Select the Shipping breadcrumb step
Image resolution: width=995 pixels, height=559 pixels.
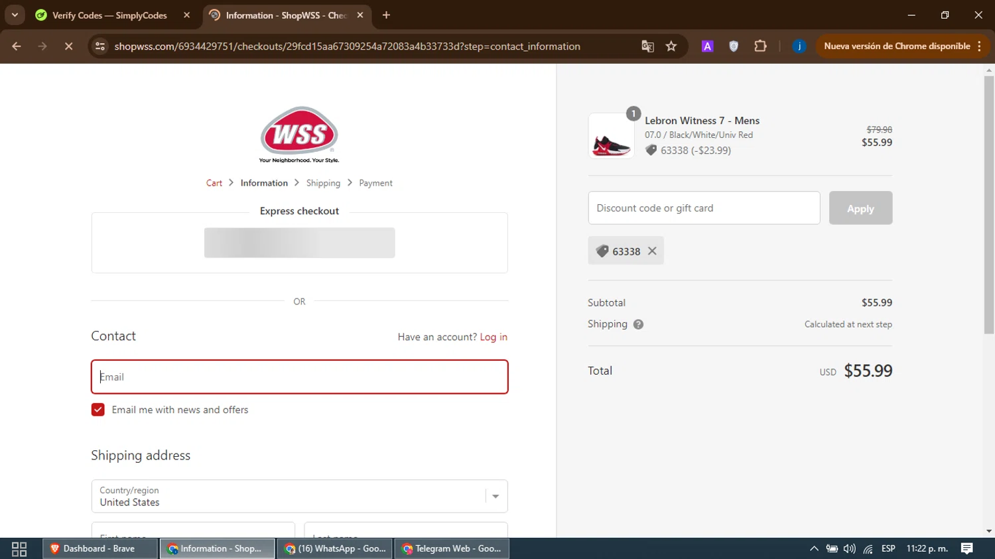click(323, 183)
